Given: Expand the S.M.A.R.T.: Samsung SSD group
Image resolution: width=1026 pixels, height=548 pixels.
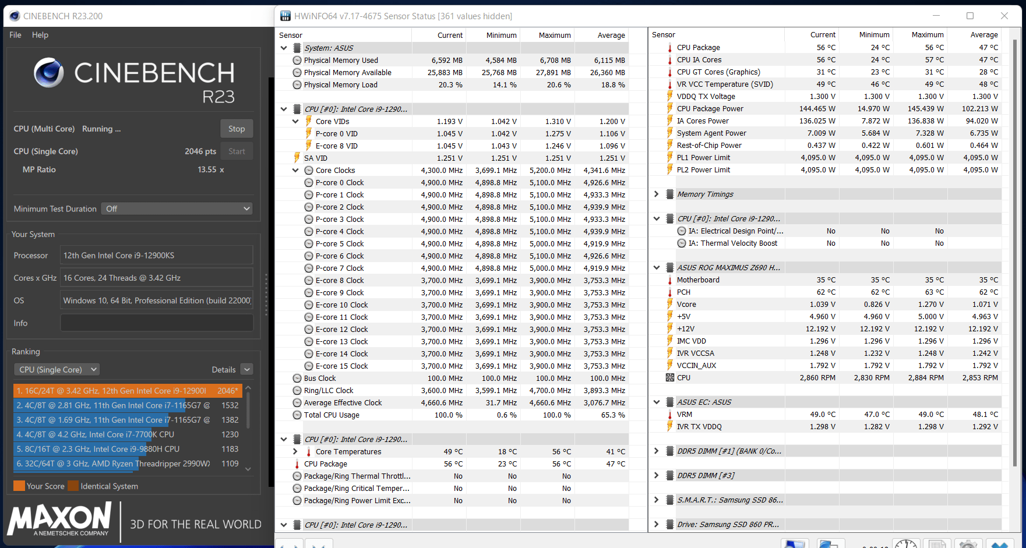Looking at the screenshot, I should [657, 500].
